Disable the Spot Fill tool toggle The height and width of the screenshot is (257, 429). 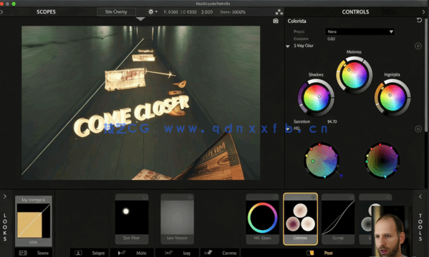tap(145, 197)
